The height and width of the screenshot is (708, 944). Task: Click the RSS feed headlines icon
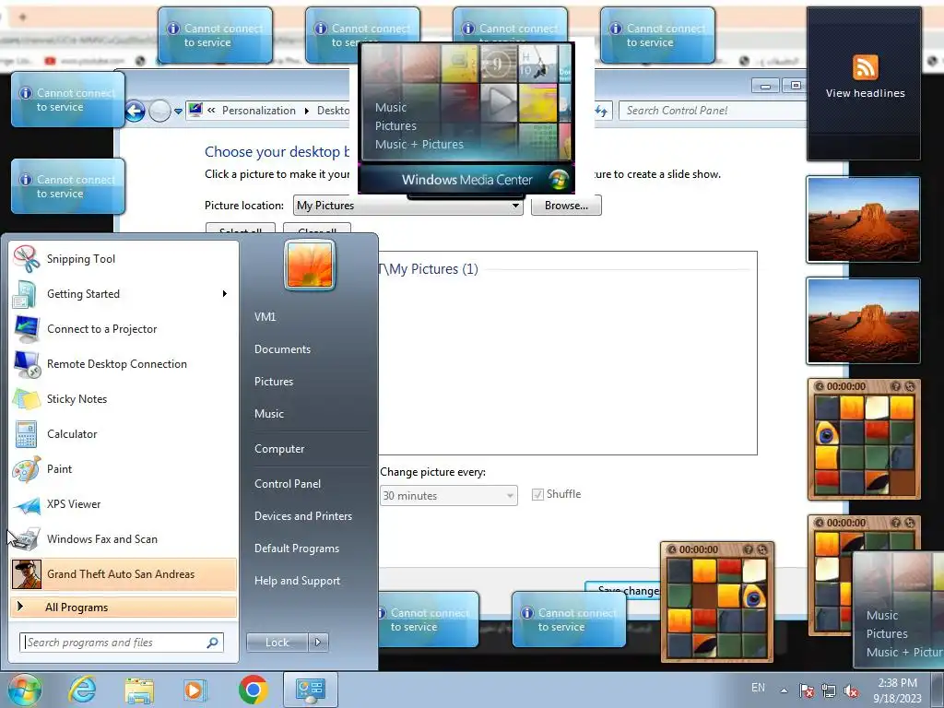click(x=865, y=66)
